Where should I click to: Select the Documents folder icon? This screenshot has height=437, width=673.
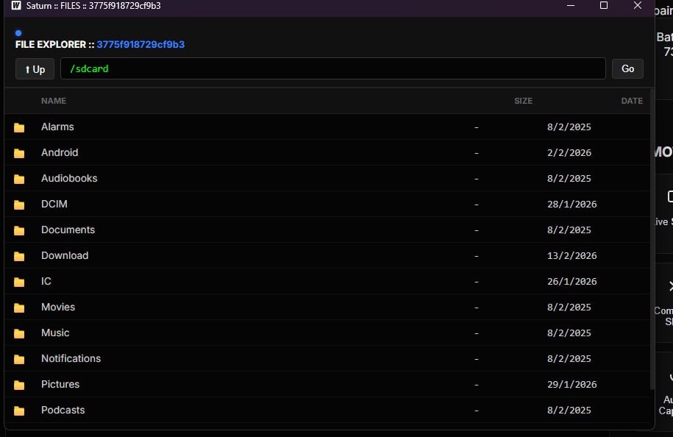click(19, 230)
